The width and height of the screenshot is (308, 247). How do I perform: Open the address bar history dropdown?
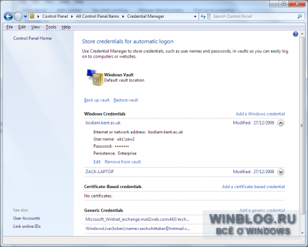[195, 16]
